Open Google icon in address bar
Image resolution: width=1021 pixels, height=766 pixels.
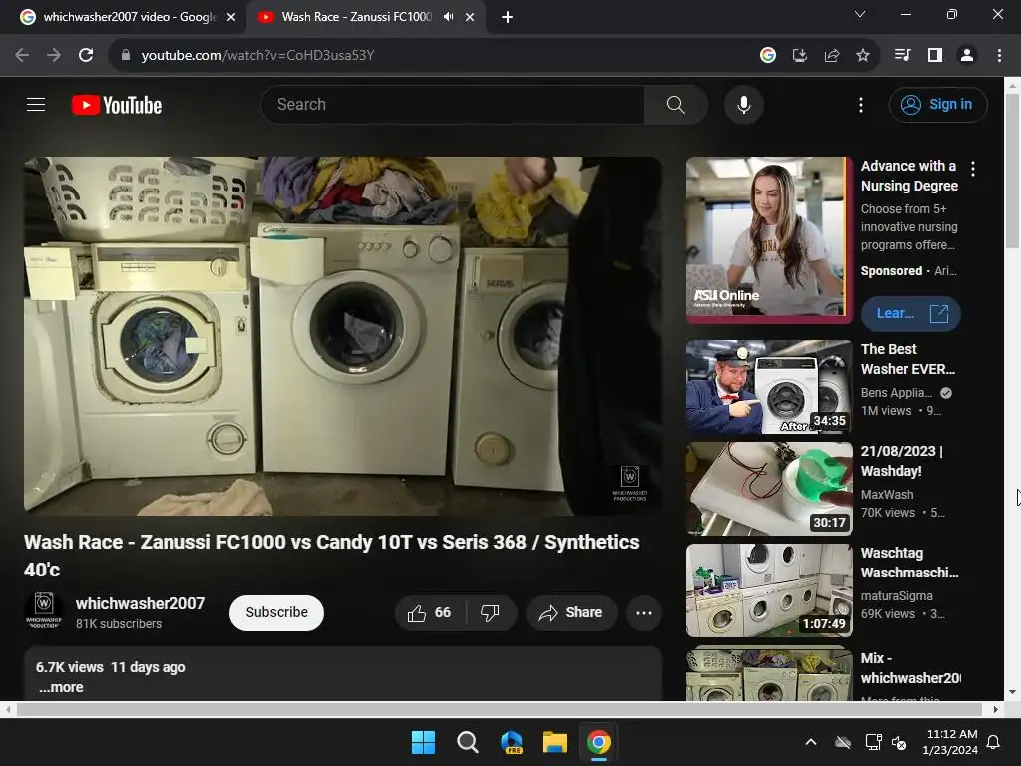[x=768, y=56]
